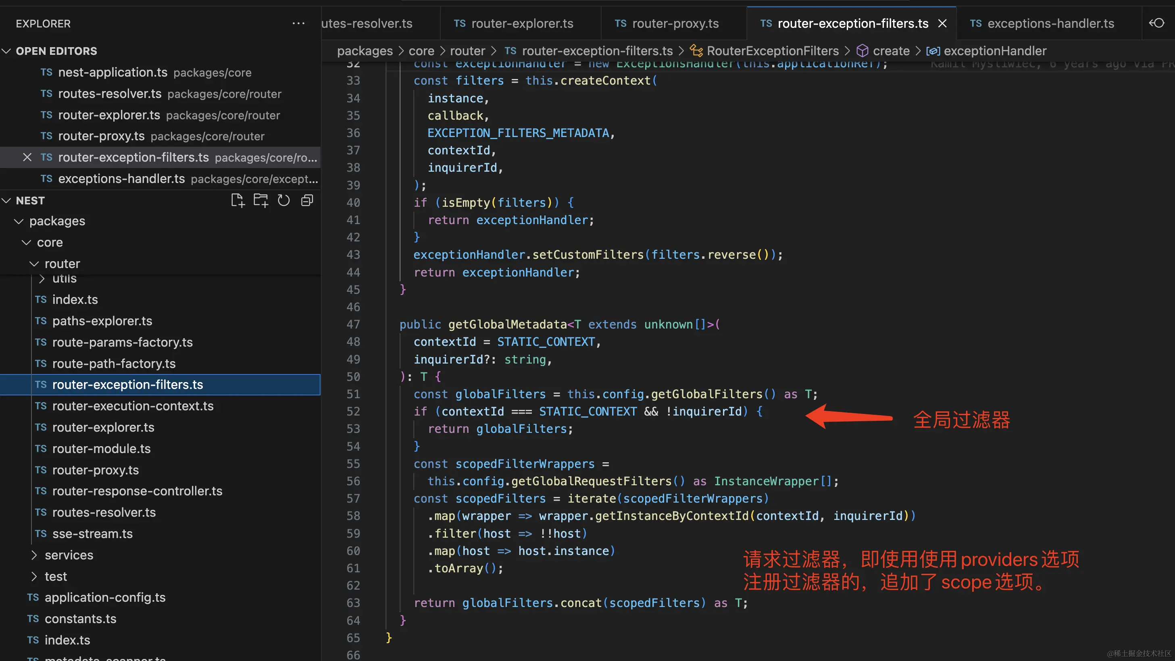Click class icon beside RouterExceptionFilters breadcrumb
Image resolution: width=1175 pixels, height=661 pixels.
[x=696, y=51]
